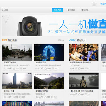This screenshot has width=106, height=106.
Task: Like 遥看黄山莲花峰 via thumbs-up beside 480
Action: pos(46,97)
